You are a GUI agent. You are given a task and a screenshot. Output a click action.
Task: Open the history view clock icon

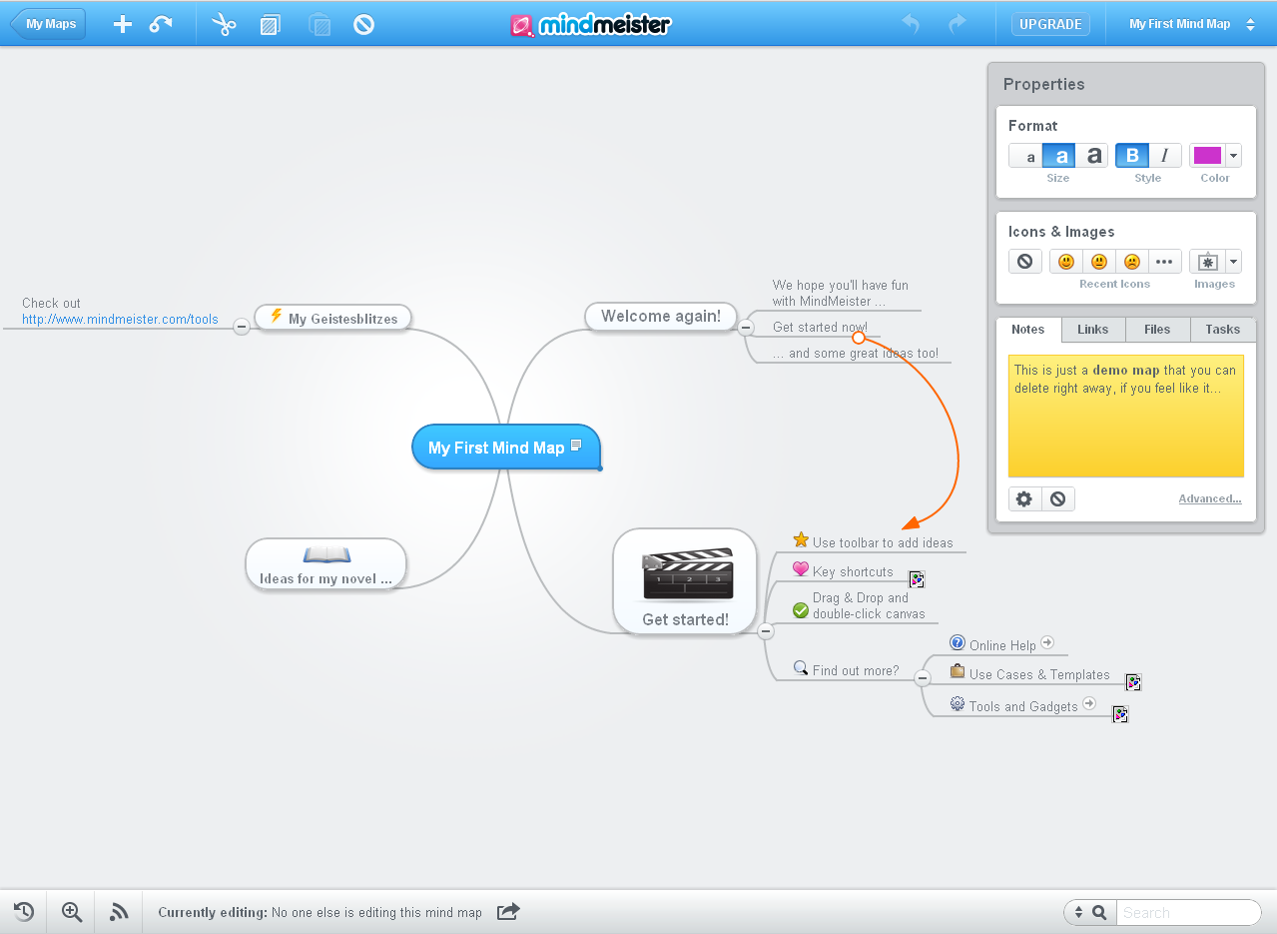(24, 911)
